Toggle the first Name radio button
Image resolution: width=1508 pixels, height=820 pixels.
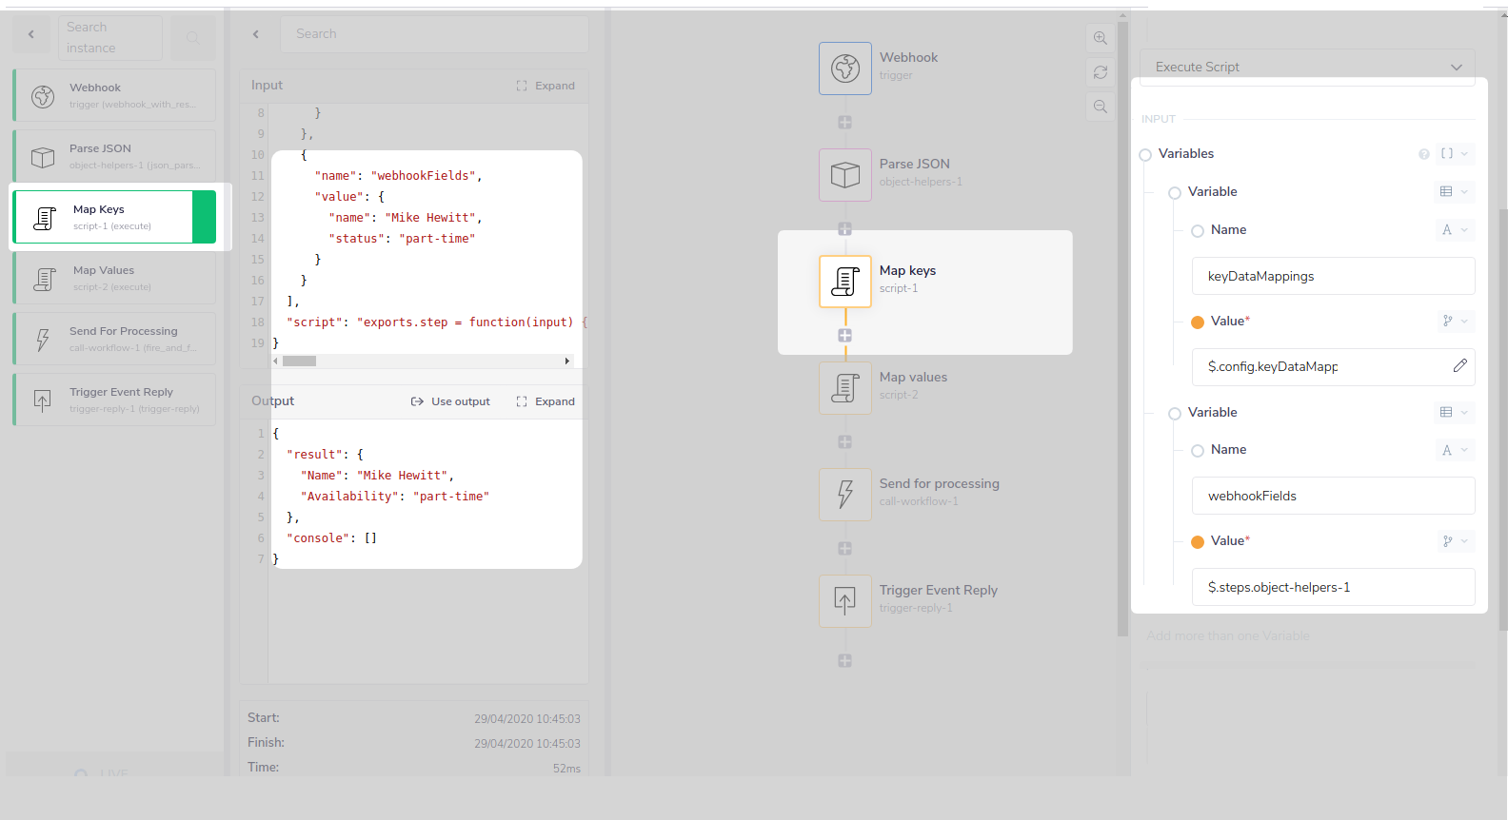click(1198, 231)
